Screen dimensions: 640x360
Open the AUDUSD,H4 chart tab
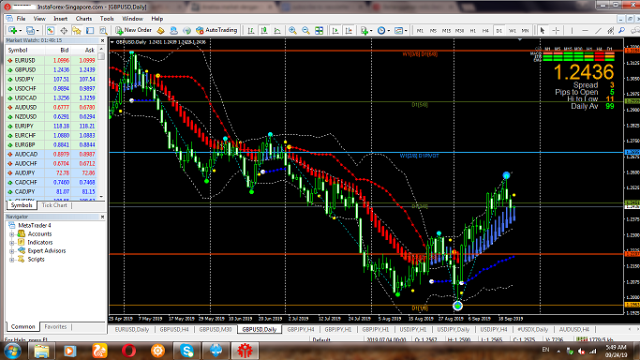tap(573, 329)
